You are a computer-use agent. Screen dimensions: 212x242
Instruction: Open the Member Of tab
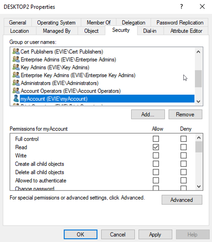[98, 23]
